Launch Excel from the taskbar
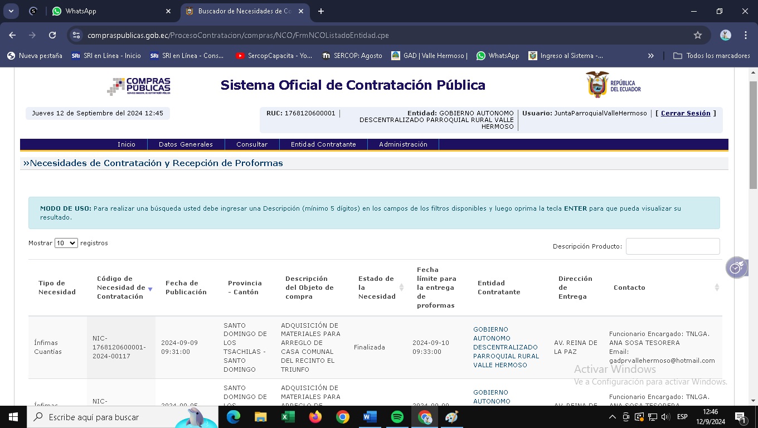 click(x=288, y=417)
